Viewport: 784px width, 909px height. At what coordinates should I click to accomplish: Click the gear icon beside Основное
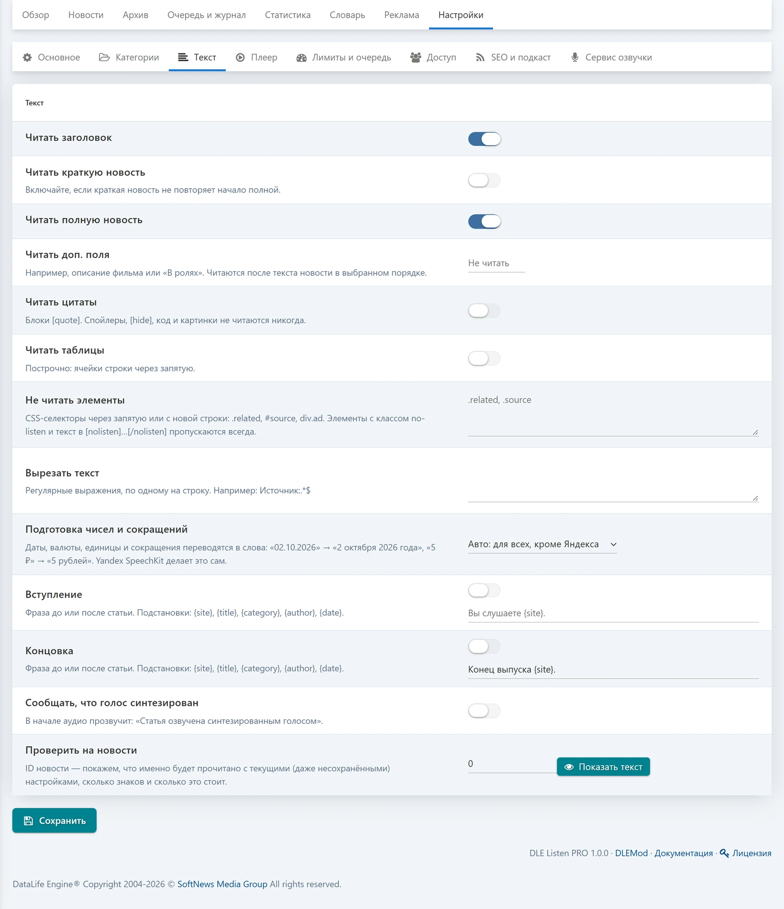(27, 57)
